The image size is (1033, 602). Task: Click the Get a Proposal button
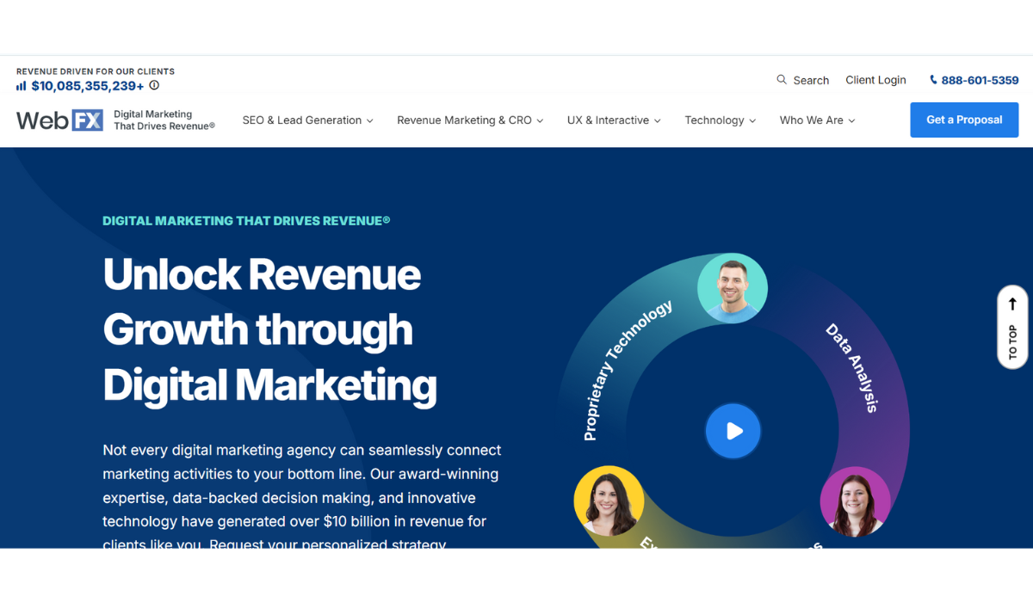pos(964,120)
